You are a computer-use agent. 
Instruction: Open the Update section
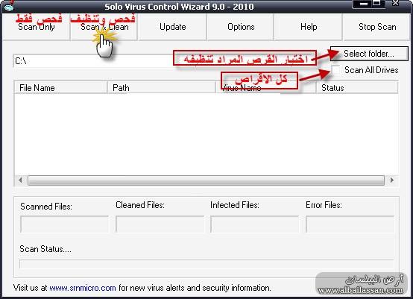coord(172,27)
